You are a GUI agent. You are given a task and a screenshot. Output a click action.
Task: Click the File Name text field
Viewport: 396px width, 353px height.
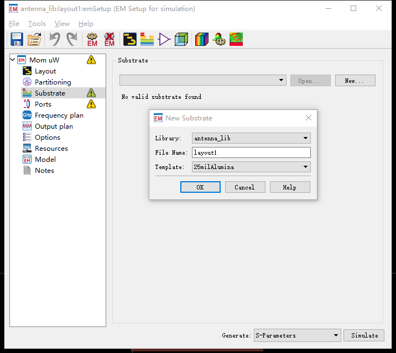tap(251, 152)
